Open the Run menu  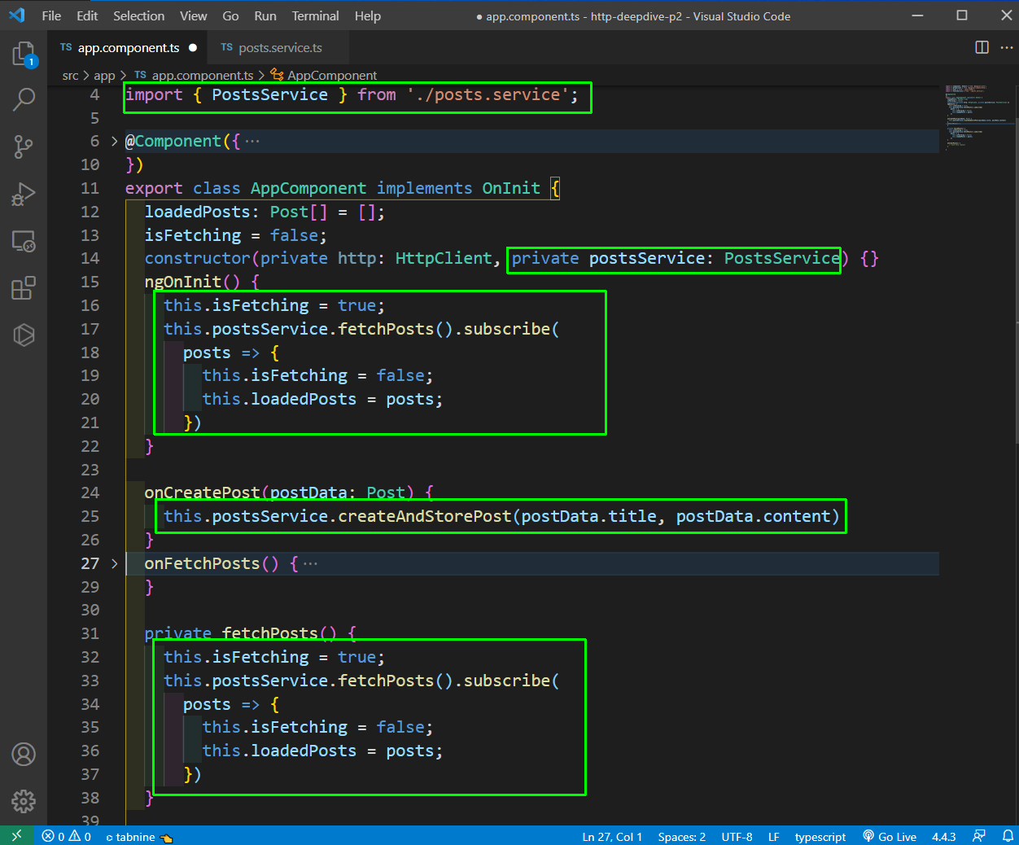(x=265, y=15)
